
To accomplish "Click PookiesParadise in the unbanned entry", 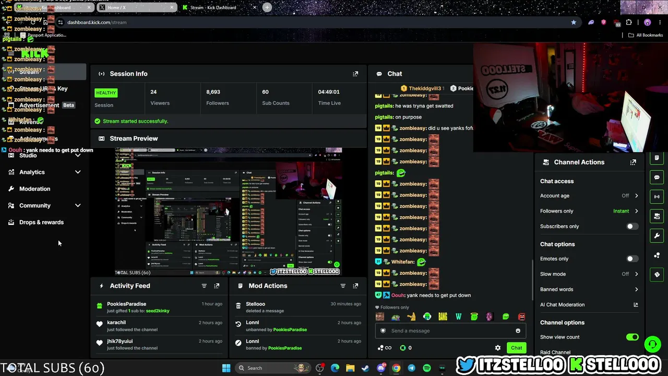I will 290,330.
